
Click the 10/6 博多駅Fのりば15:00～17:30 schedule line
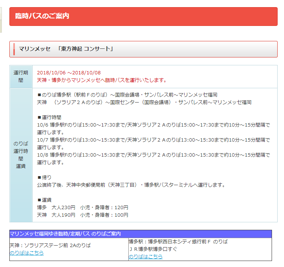153,128
